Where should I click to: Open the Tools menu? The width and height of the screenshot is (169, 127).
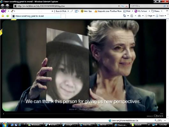(161, 16)
